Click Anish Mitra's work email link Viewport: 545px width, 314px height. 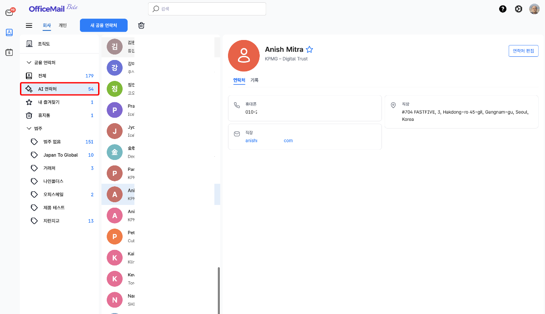[269, 141]
